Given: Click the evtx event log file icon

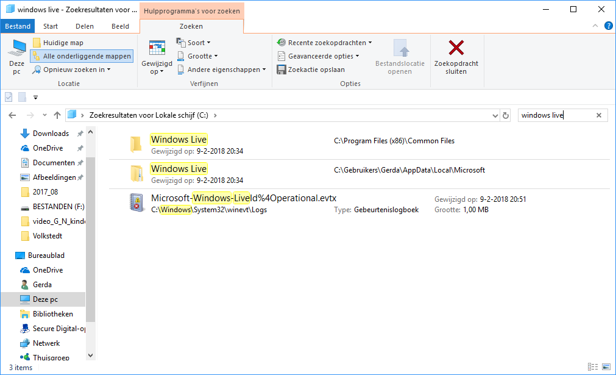Looking at the screenshot, I should (137, 202).
